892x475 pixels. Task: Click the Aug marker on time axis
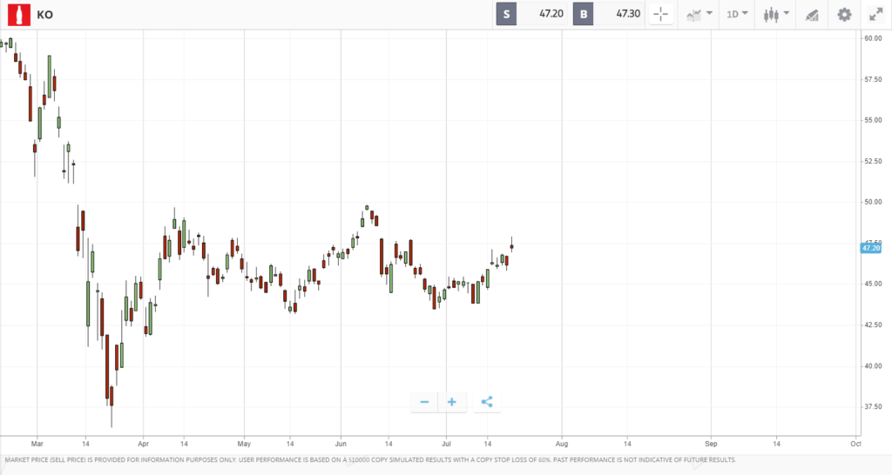point(562,444)
